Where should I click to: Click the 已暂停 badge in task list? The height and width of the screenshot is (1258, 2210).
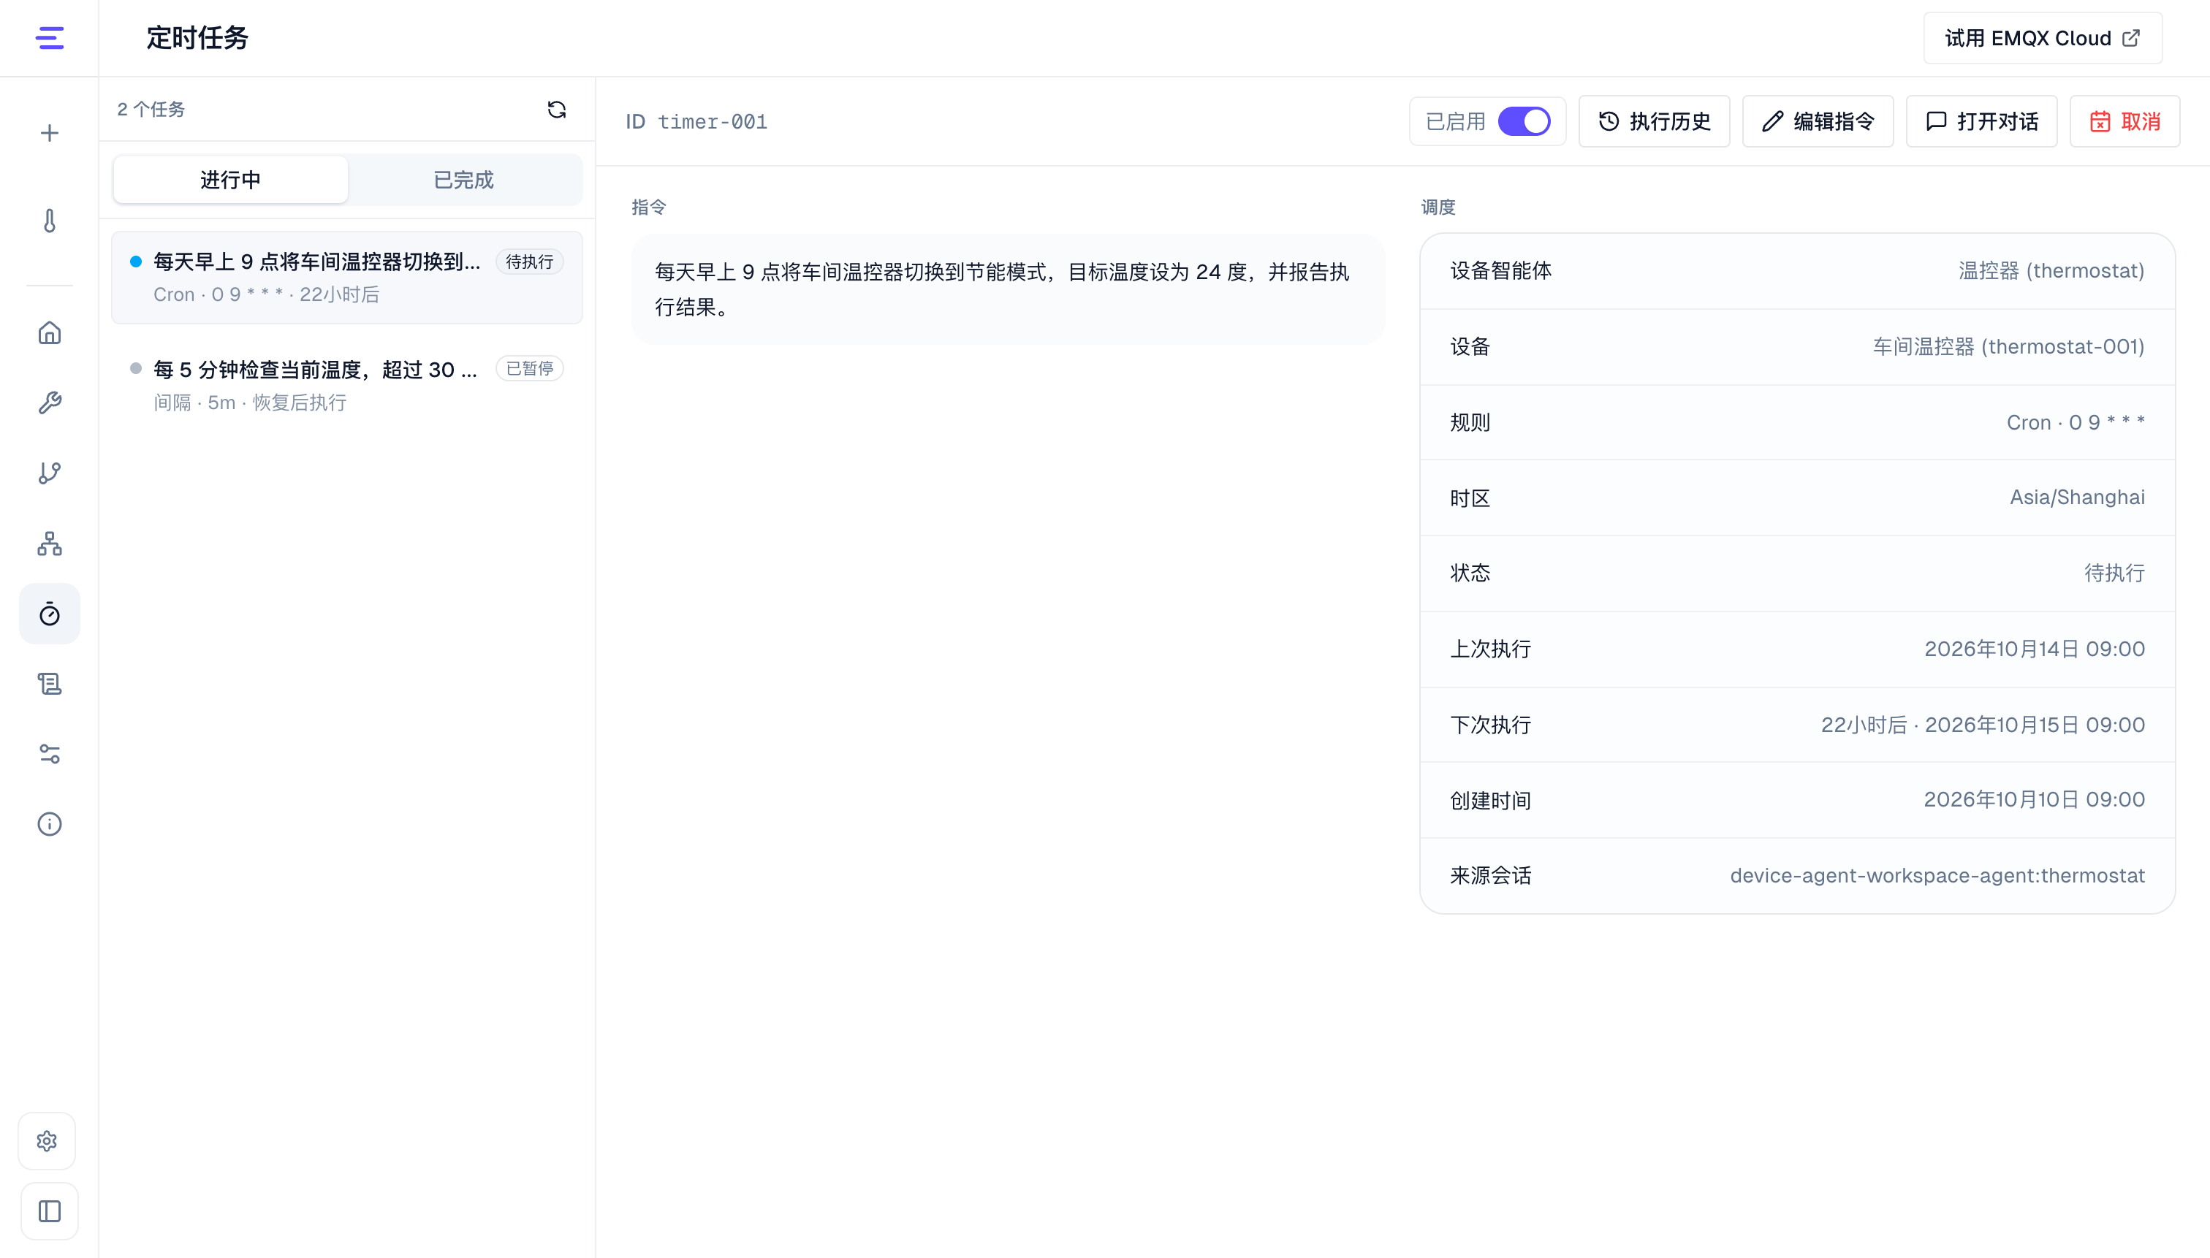coord(530,369)
